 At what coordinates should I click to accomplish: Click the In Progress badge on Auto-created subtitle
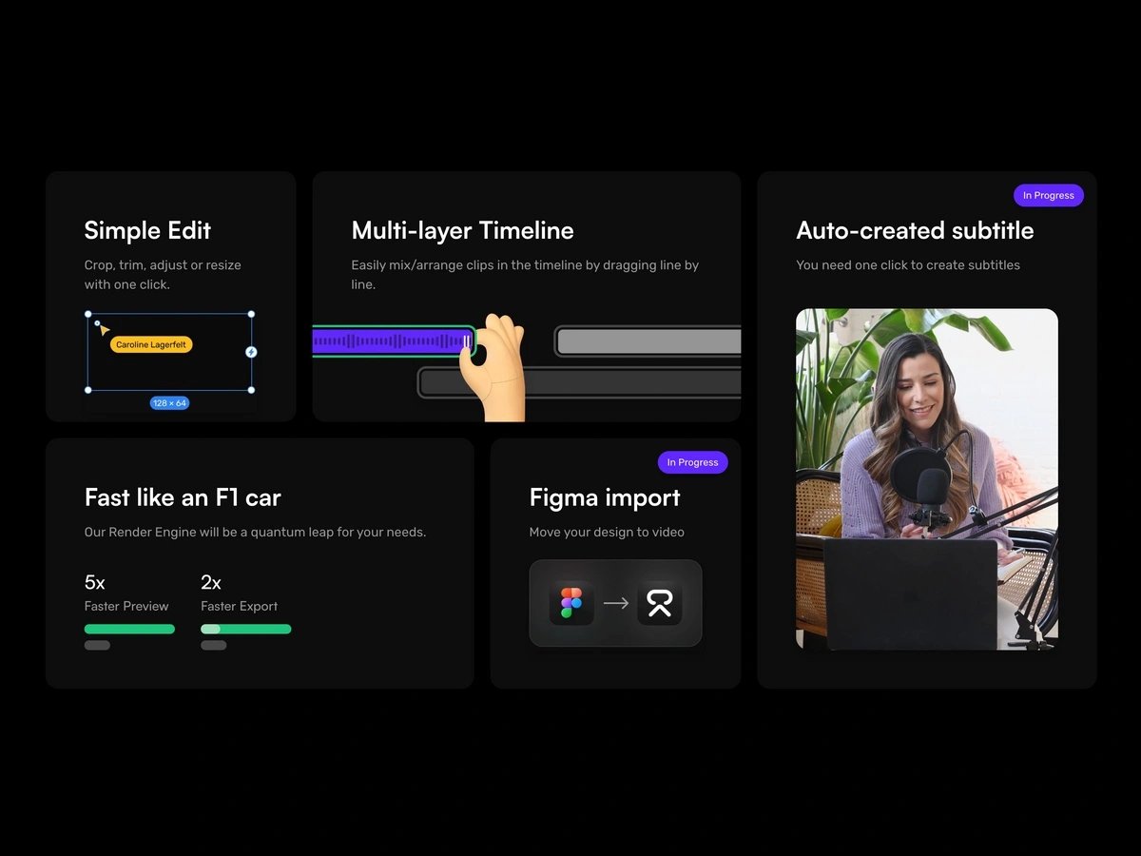tap(1049, 195)
